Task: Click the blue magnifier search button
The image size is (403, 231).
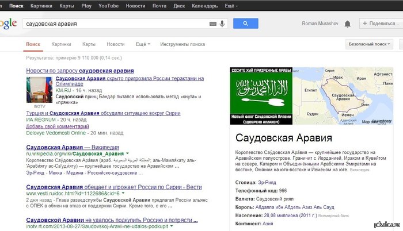Action: click(246, 24)
